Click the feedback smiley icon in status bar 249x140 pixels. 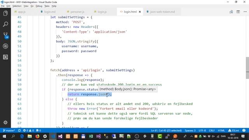pyautogui.click(x=244, y=131)
